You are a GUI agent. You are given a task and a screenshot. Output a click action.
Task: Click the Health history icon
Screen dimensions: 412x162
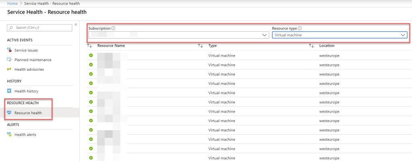pos(10,91)
